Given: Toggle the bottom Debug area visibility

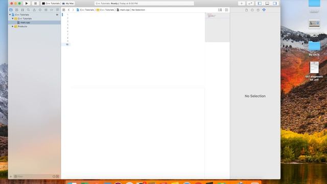Looking at the screenshot, I should click(267, 4).
